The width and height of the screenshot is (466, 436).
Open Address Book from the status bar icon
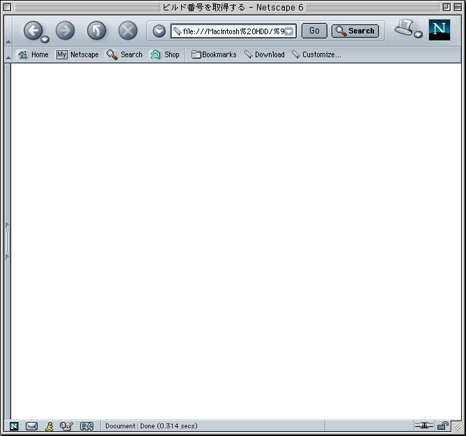click(x=87, y=426)
